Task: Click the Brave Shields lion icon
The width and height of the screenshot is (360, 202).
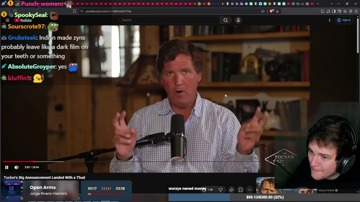Action: coord(271,11)
